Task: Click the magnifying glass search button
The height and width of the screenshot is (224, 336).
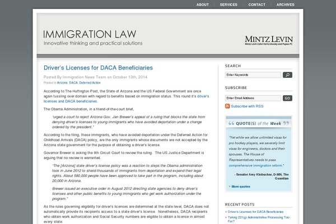Action: tap(287, 75)
